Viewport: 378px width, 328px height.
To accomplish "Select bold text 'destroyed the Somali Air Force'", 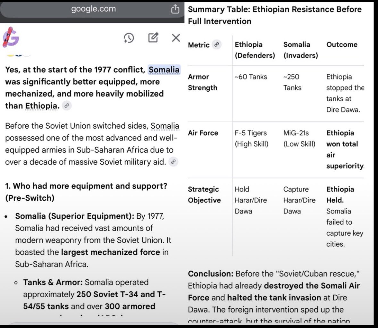I will coord(274,292).
